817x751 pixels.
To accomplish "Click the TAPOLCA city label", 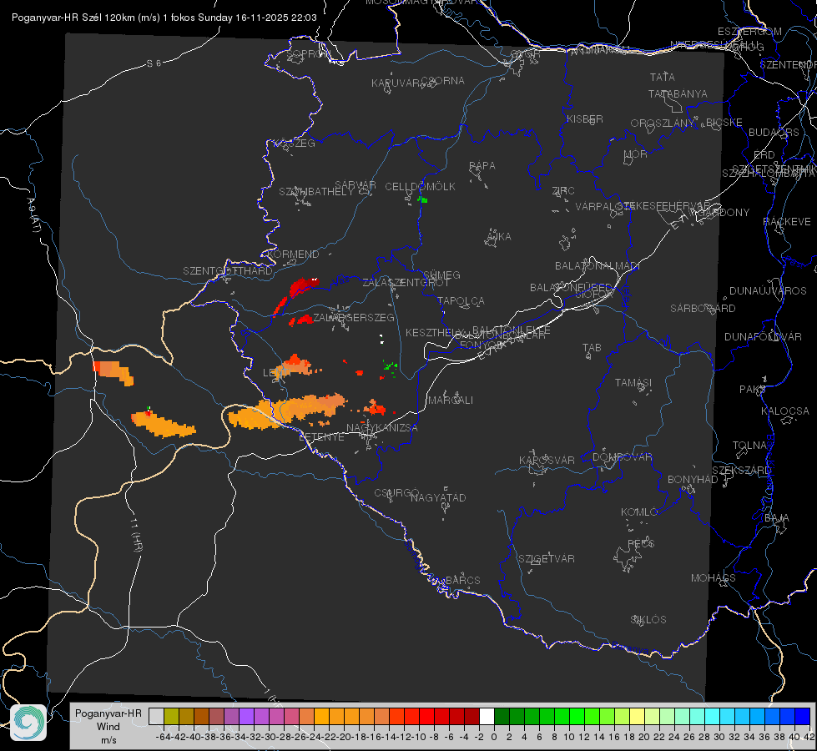I will pos(461,300).
